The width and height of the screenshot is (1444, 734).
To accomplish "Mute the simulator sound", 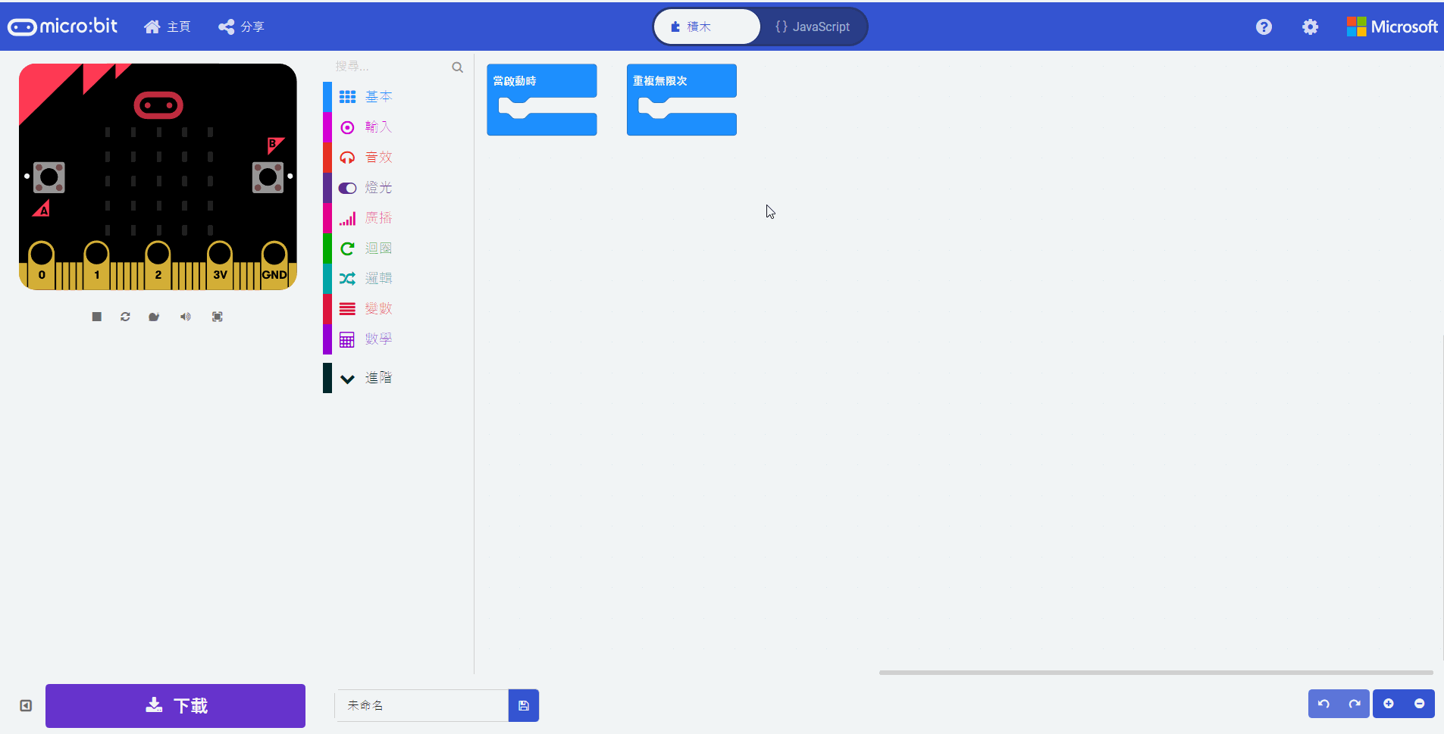I will click(185, 317).
